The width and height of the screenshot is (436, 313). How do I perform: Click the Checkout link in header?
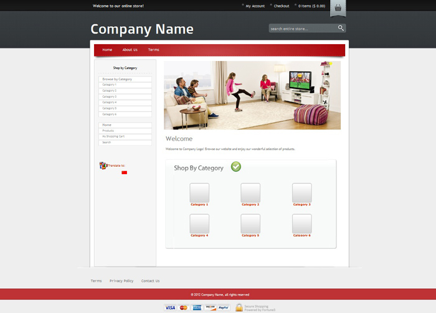[282, 6]
